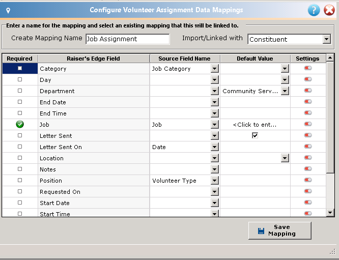
Task: Click the Raiser's Edge Field column header
Action: pos(94,59)
